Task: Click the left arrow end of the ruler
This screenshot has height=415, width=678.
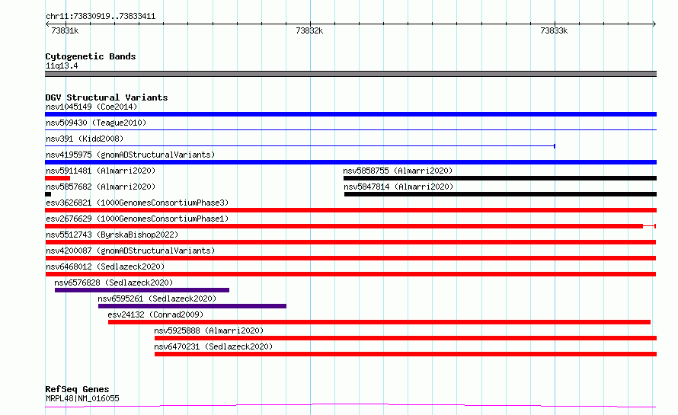Action: click(47, 24)
